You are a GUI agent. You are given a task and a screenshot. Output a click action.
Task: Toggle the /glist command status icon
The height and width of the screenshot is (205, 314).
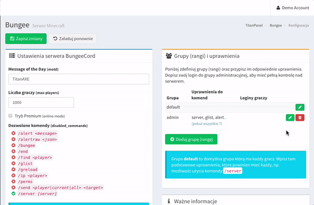13,164
